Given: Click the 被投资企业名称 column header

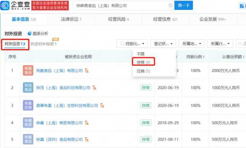Looking at the screenshot, I should 78,57.
